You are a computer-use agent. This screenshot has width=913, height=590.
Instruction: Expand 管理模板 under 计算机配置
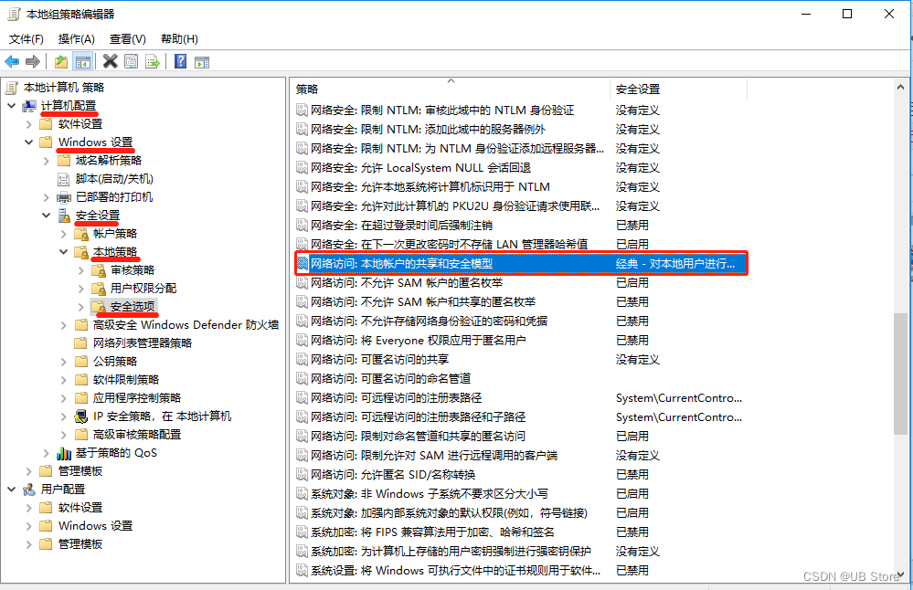tap(29, 471)
